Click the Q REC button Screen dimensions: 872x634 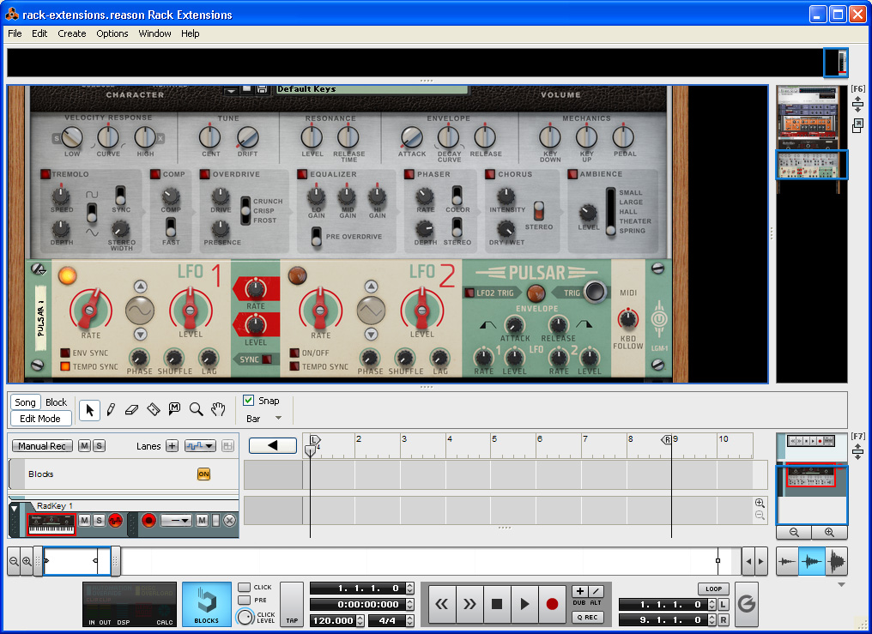click(x=587, y=617)
